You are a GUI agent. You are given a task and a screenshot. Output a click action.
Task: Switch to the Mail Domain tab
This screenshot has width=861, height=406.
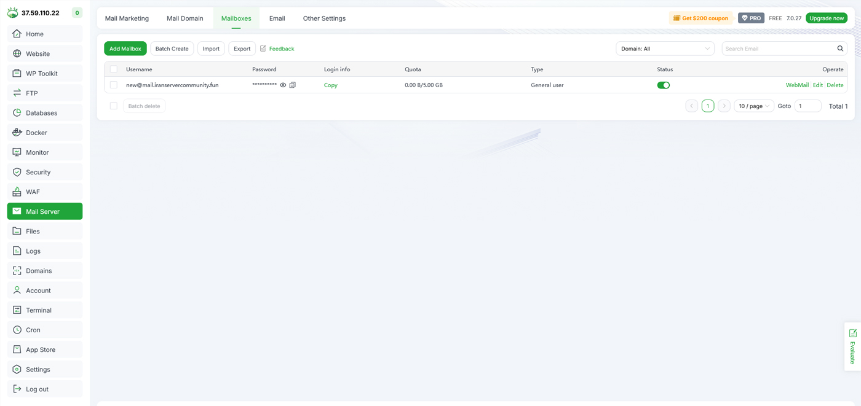[184, 18]
